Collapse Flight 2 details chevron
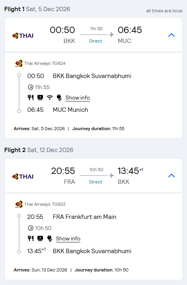Viewport: 187px width, 285px height. (171, 176)
